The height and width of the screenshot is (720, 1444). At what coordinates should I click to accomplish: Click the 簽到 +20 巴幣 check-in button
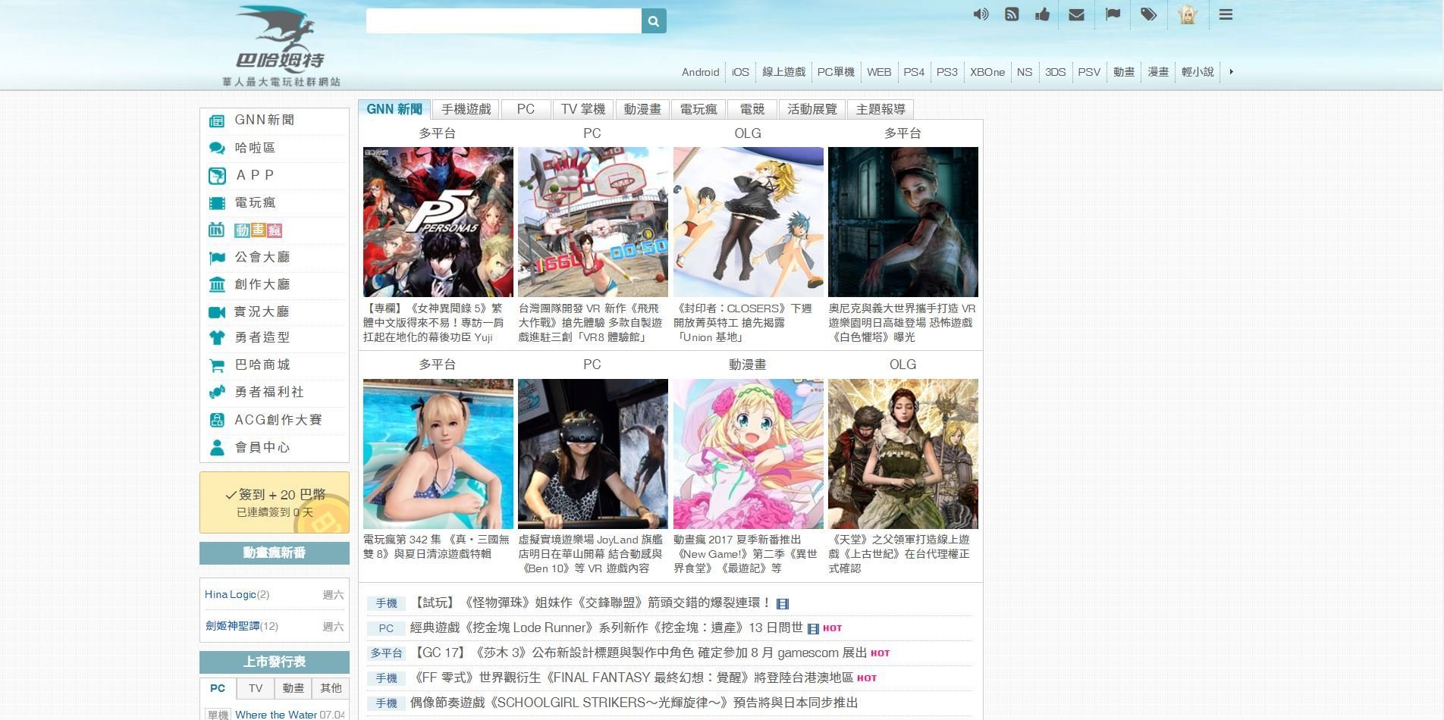(x=275, y=502)
